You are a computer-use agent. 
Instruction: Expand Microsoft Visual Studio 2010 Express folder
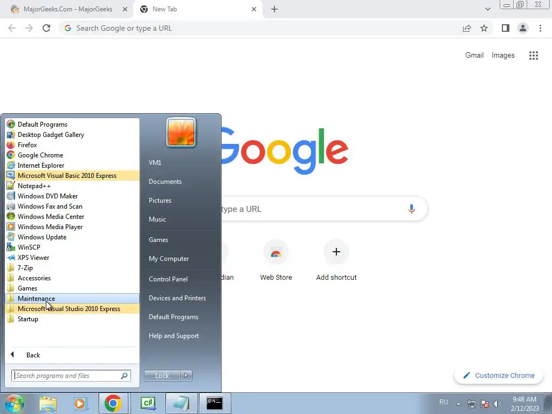pos(72,308)
